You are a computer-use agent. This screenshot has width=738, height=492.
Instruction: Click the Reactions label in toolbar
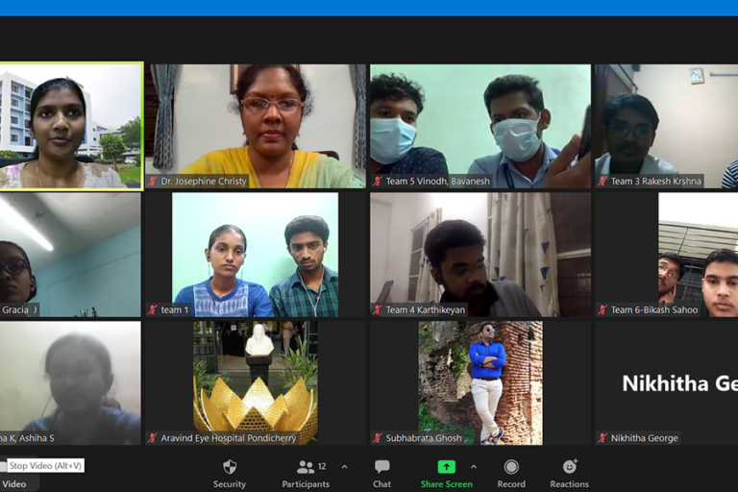click(569, 484)
